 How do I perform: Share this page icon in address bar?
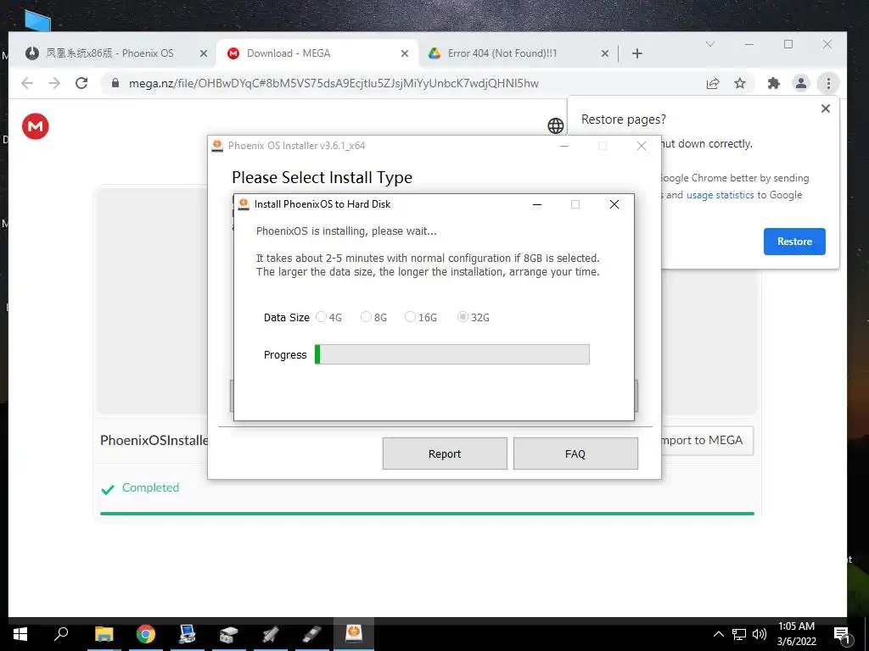tap(713, 83)
